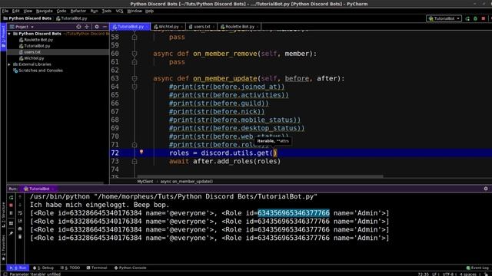
Task: Click restore layout icon in Run panel
Action: coord(11,223)
